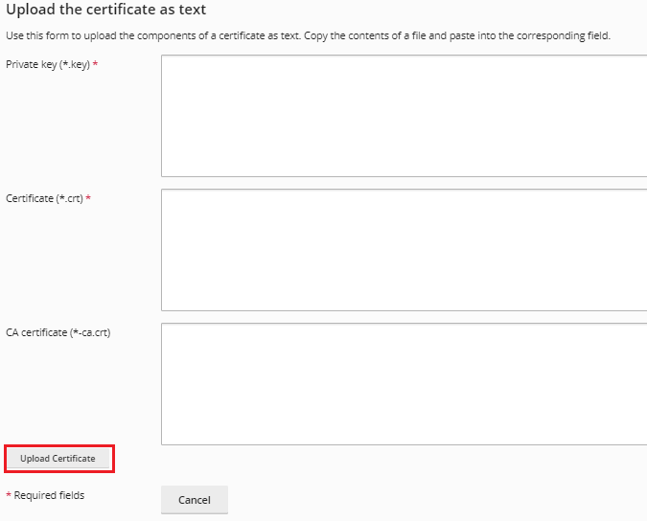Click the bottom edge of Private key text area
This screenshot has height=521, width=647.
point(404,175)
